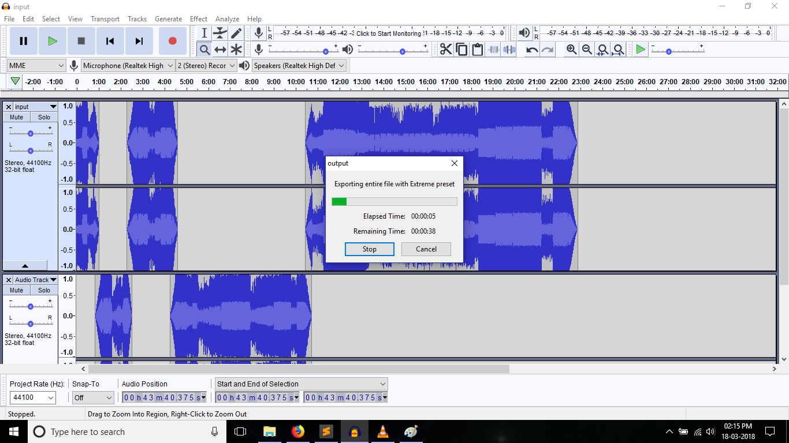Click the Zoom In magnifier icon
The height and width of the screenshot is (443, 789).
pos(571,50)
